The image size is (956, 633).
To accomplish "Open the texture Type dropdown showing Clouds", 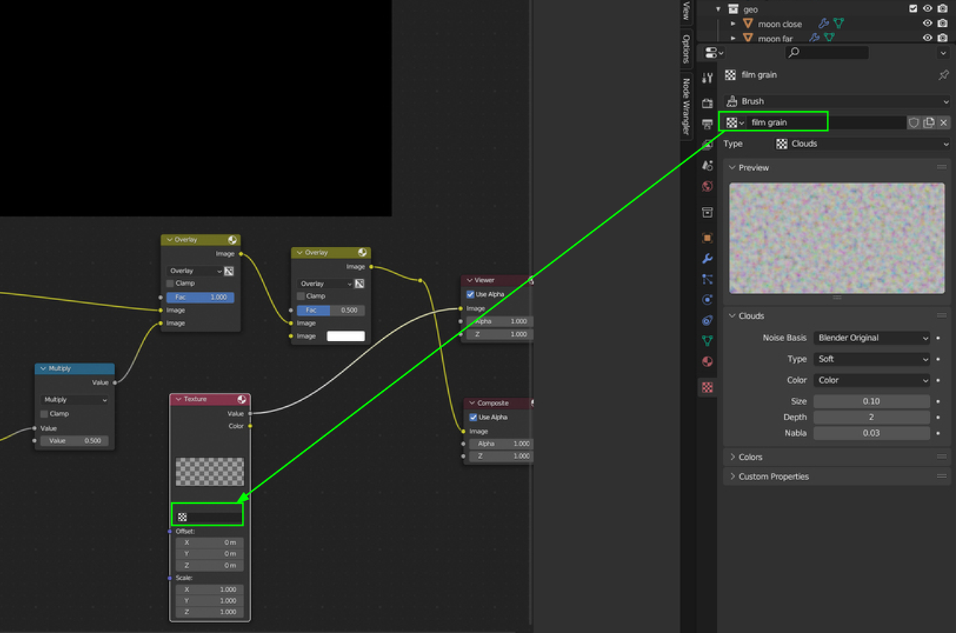I will coord(861,144).
